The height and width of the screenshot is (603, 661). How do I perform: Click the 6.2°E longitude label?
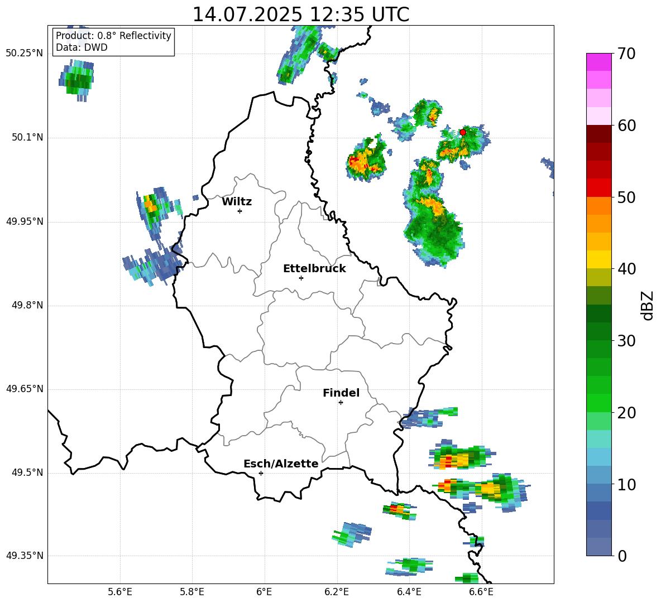point(337,592)
